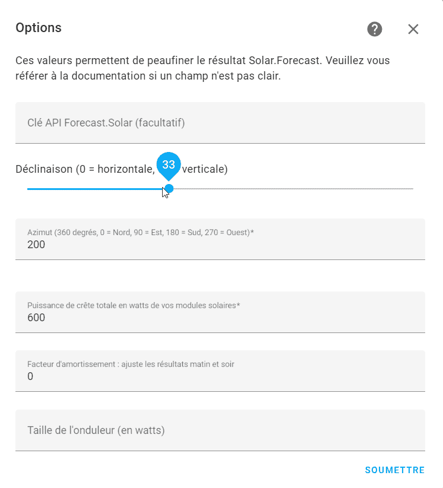
Task: Click the blue filled part of Déclinaison track
Action: 96,189
